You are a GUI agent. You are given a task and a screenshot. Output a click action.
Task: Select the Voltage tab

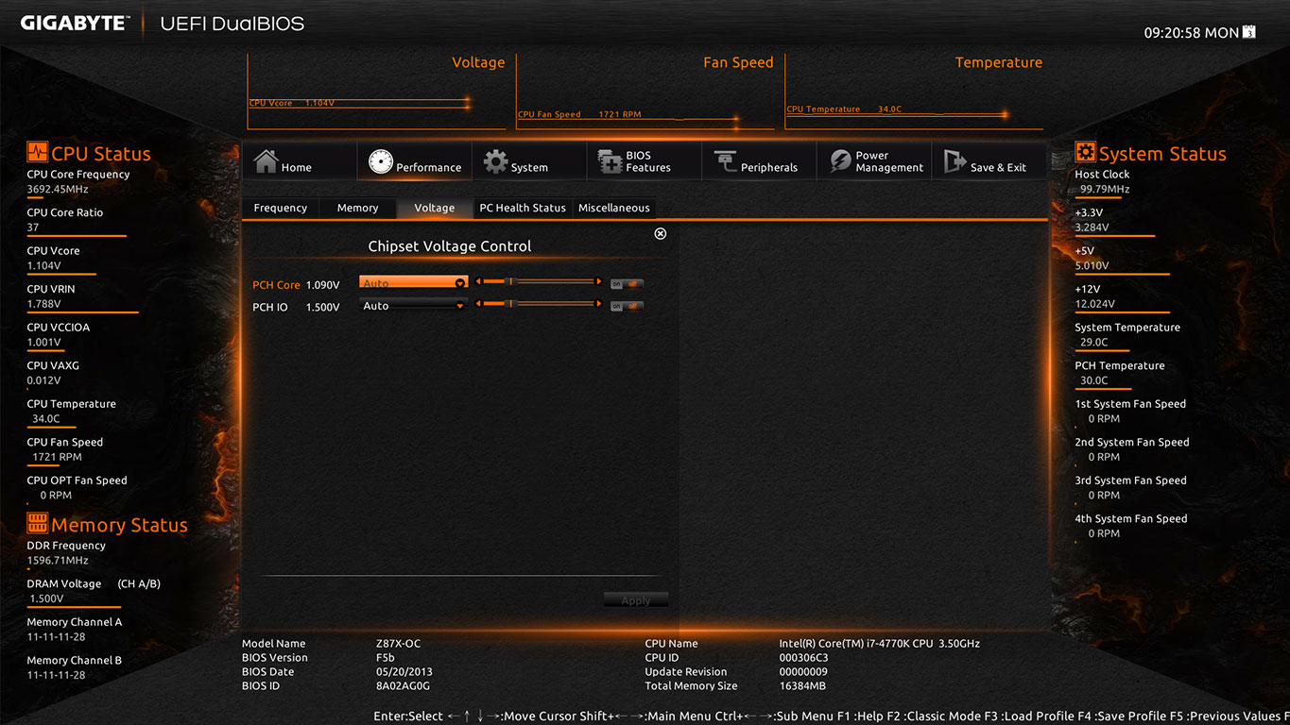point(435,208)
